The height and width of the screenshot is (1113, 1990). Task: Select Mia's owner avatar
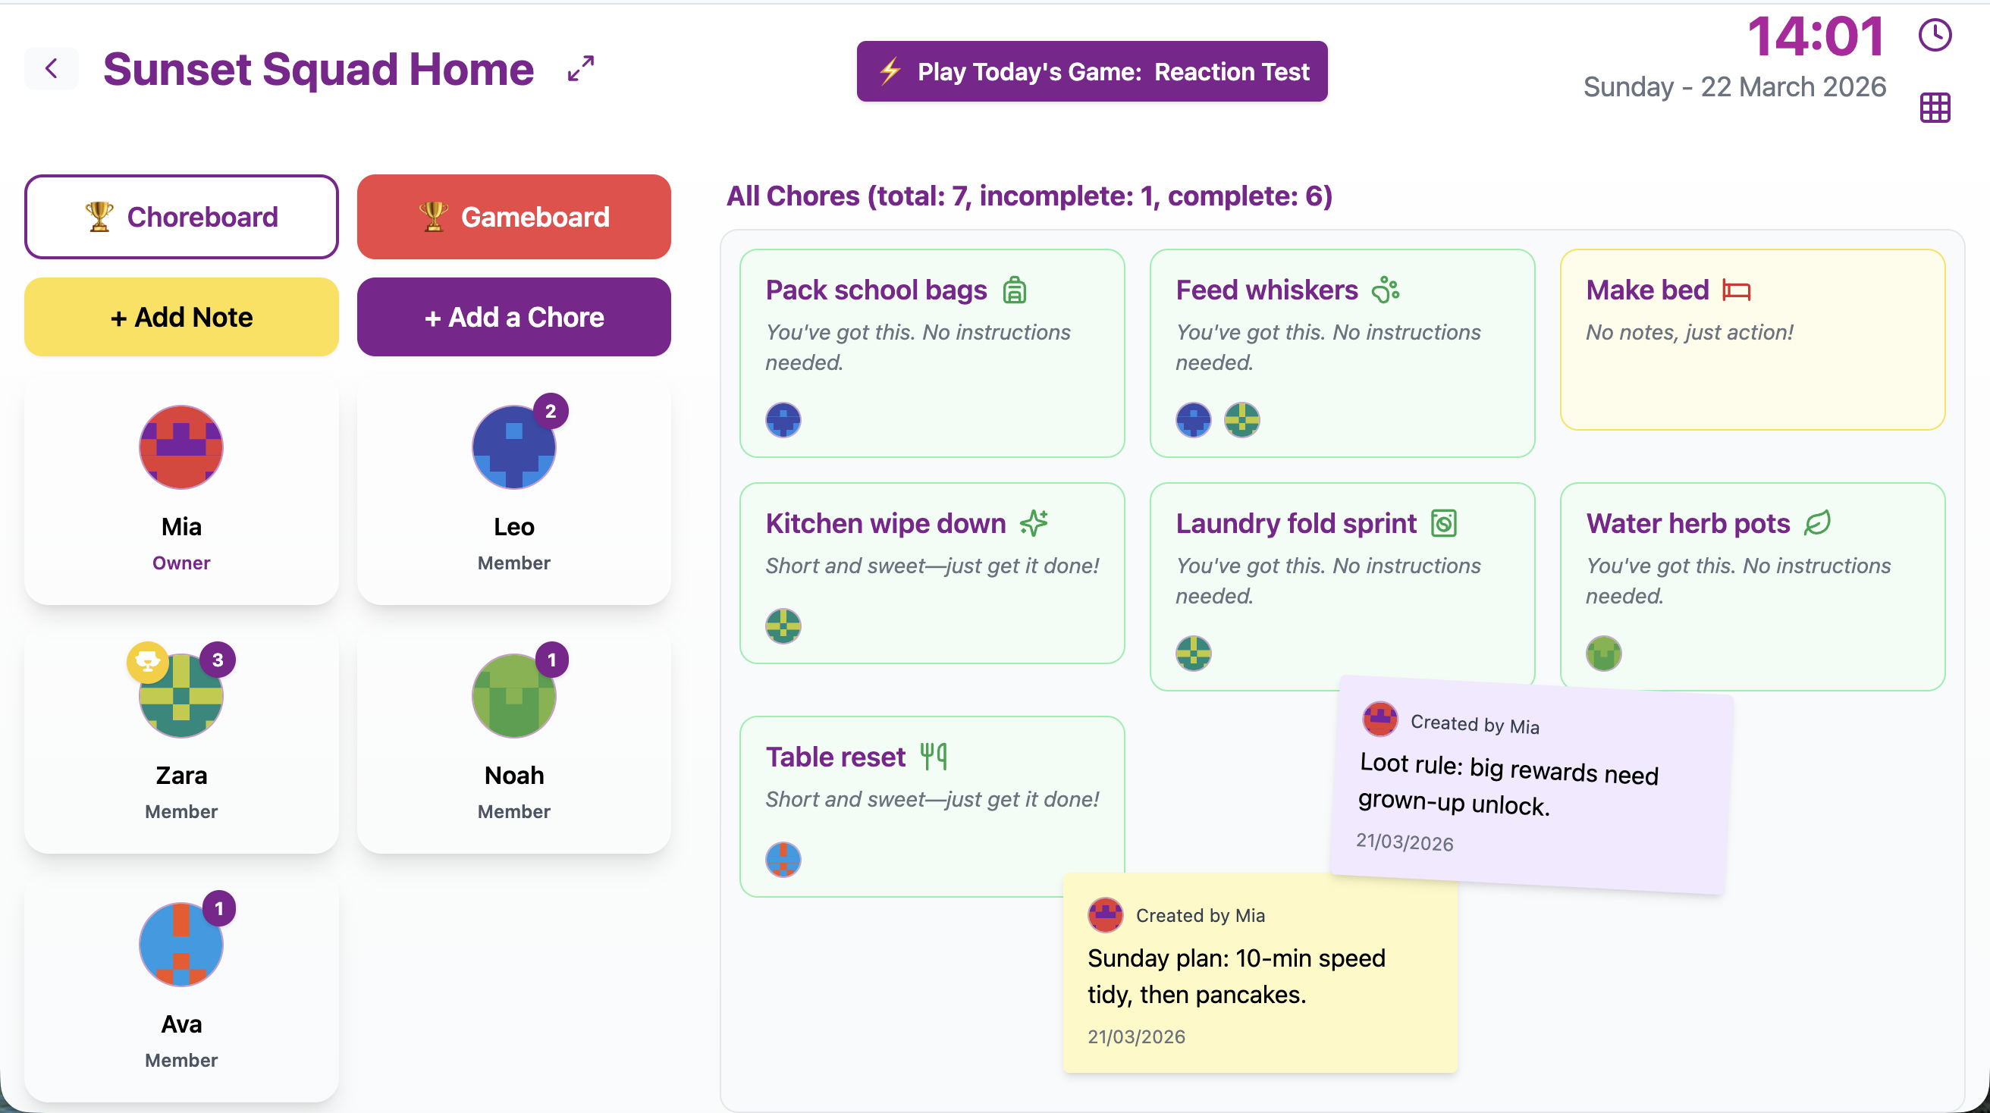pos(180,447)
